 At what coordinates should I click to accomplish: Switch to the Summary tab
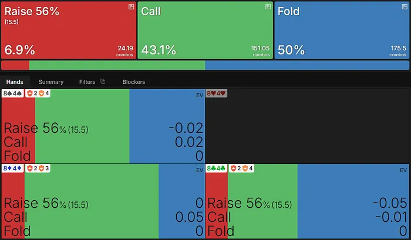pyautogui.click(x=51, y=82)
